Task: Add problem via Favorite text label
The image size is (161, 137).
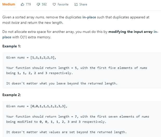Action: pyautogui.click(x=63, y=4)
